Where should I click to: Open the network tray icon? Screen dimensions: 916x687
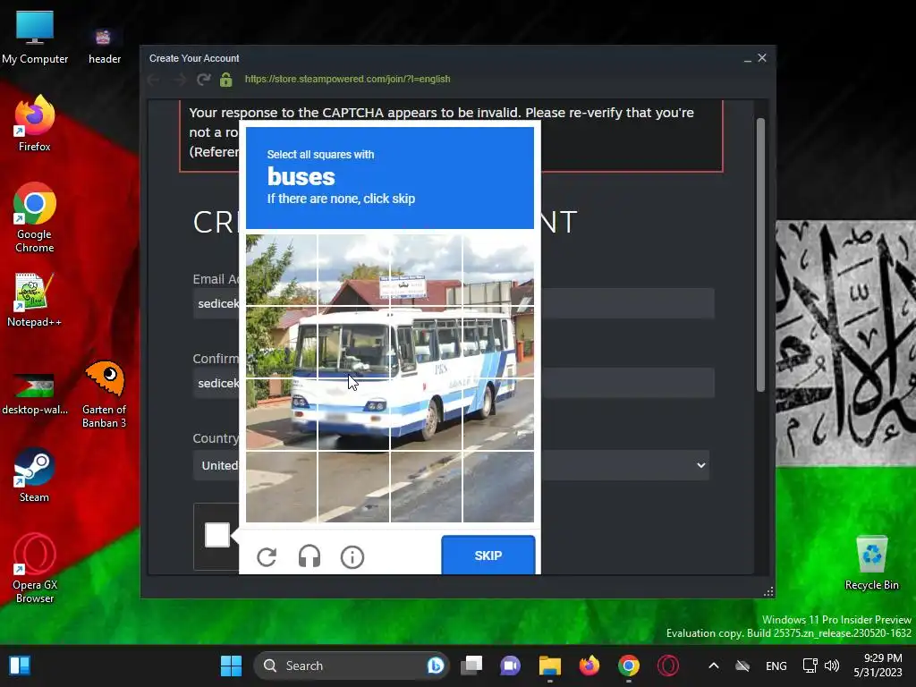coord(810,666)
